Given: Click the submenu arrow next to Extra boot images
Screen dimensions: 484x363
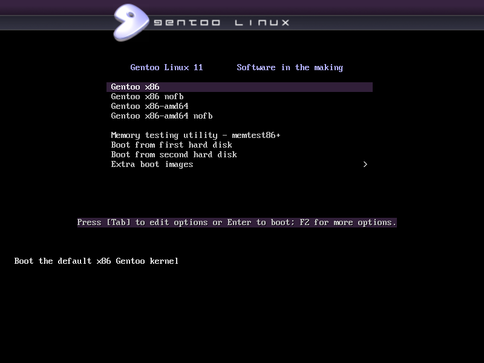Looking at the screenshot, I should coord(365,164).
